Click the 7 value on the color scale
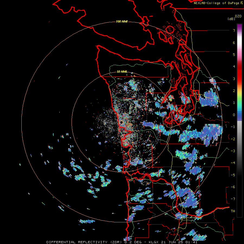Viewport: 244px width, 244px height. (x=234, y=30)
